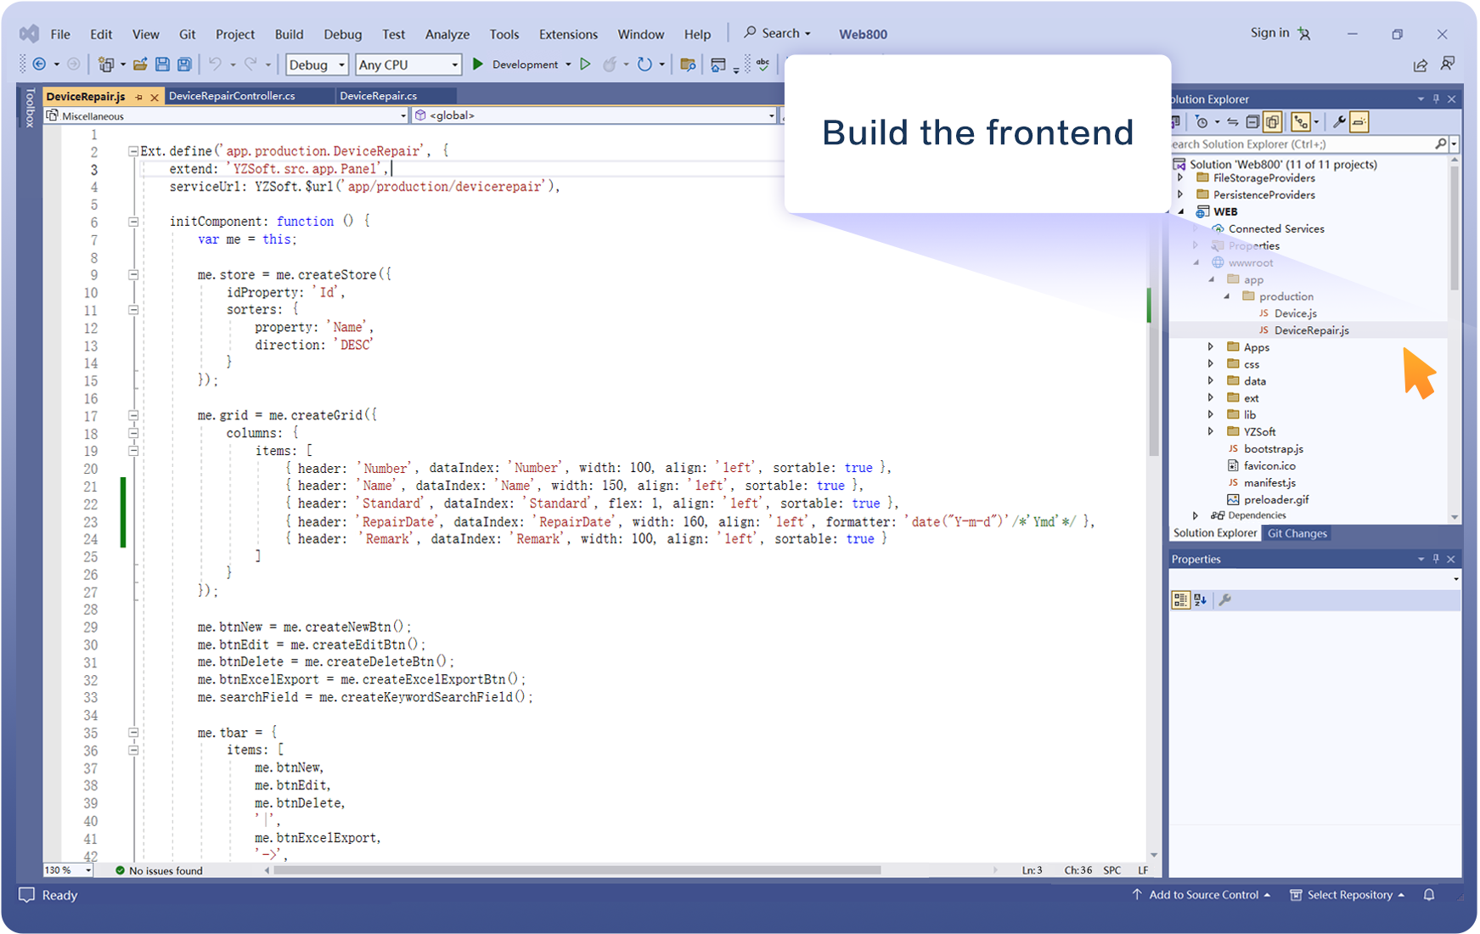Open the Miscellaneous project scope dropdown
The width and height of the screenshot is (1480, 934).
point(227,115)
